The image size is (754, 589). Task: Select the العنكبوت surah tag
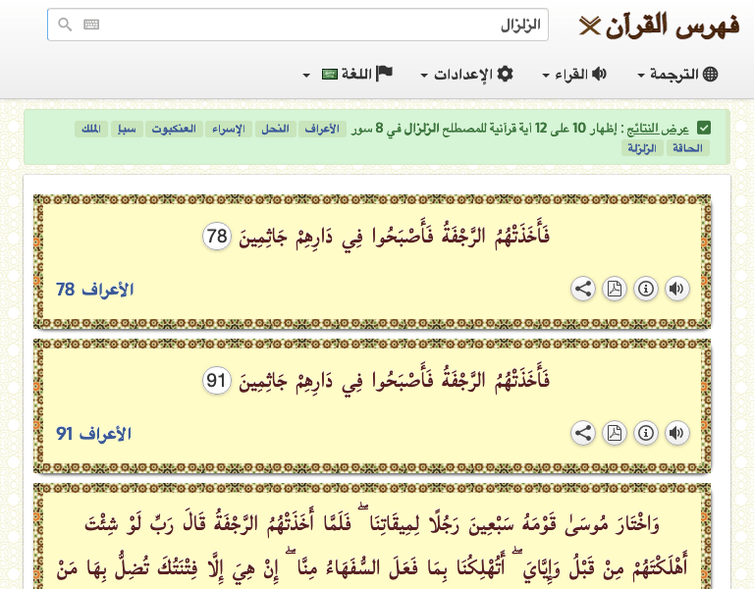(x=174, y=129)
